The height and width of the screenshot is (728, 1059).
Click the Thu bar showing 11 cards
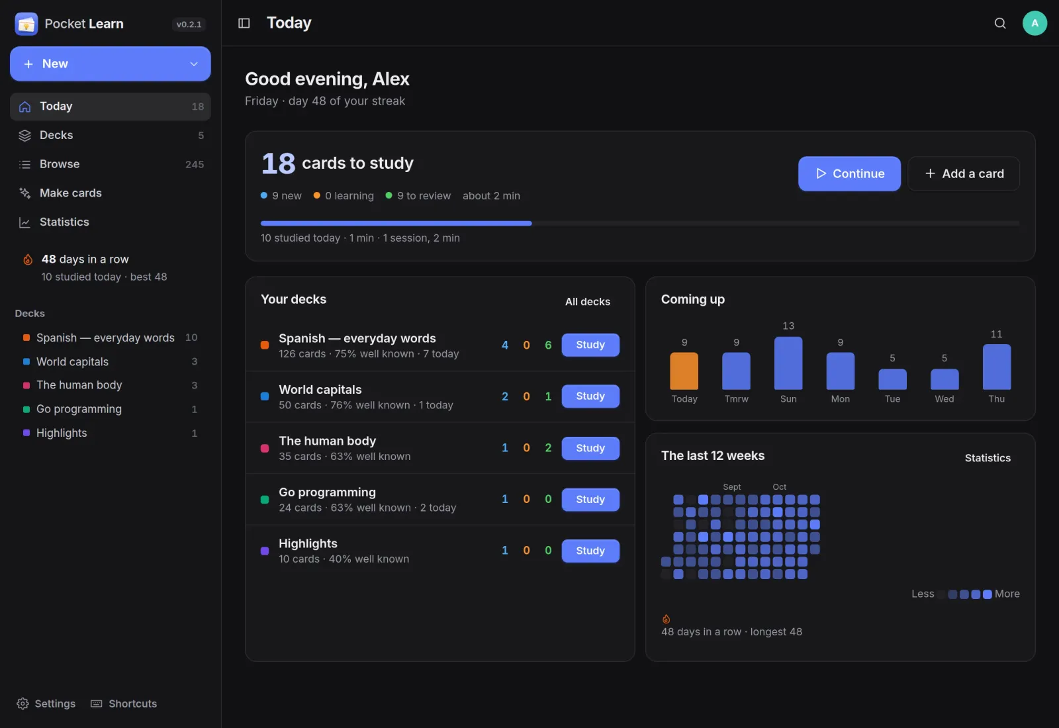coord(997,367)
